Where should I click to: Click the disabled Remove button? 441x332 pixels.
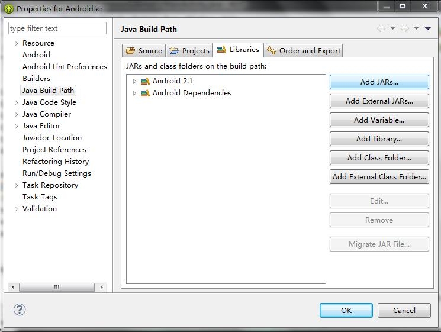coord(379,220)
